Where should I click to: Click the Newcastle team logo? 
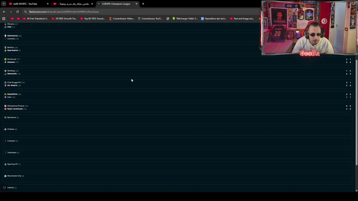click(x=5, y=74)
